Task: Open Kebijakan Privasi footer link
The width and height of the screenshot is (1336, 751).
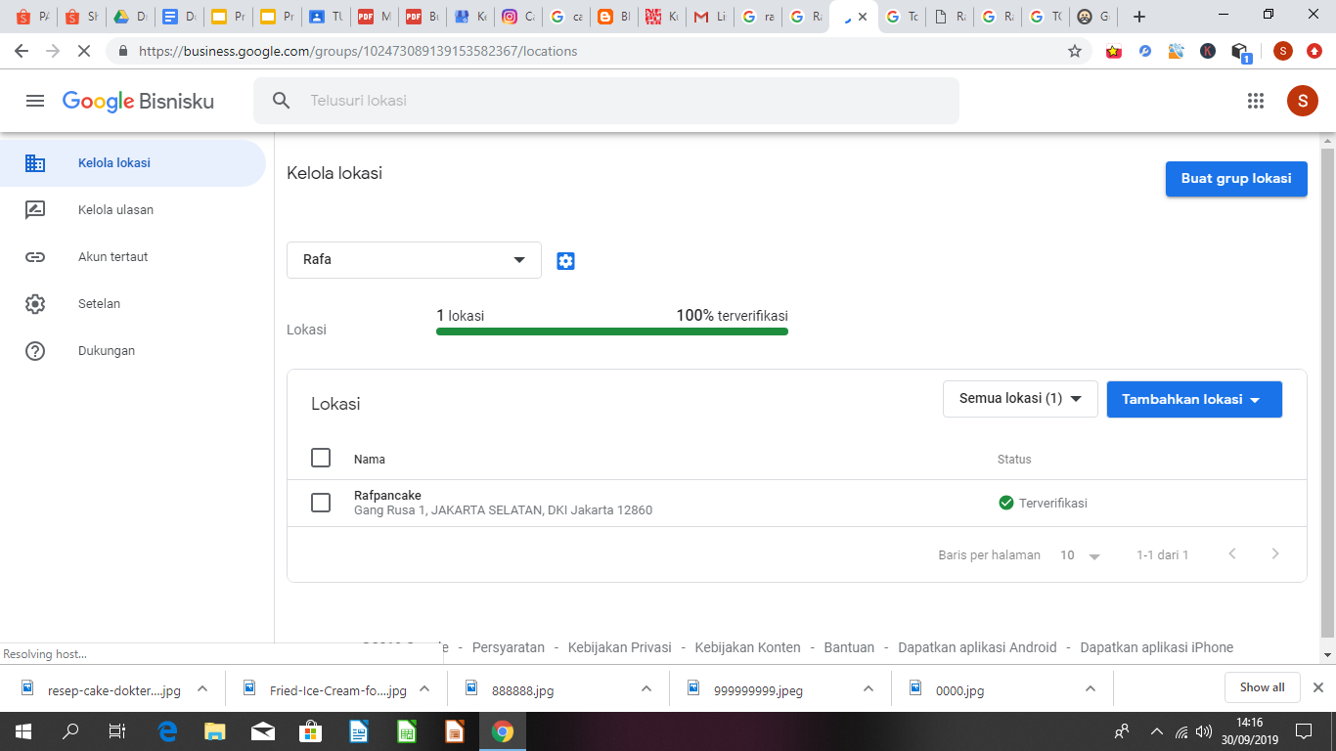Action: click(620, 647)
